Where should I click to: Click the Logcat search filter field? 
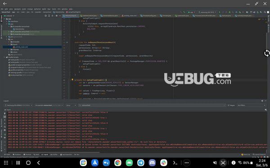pyautogui.click(x=152, y=105)
